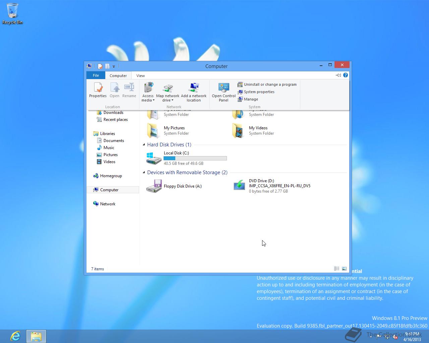The width and height of the screenshot is (429, 343).
Task: Open the File tab
Action: click(96, 75)
